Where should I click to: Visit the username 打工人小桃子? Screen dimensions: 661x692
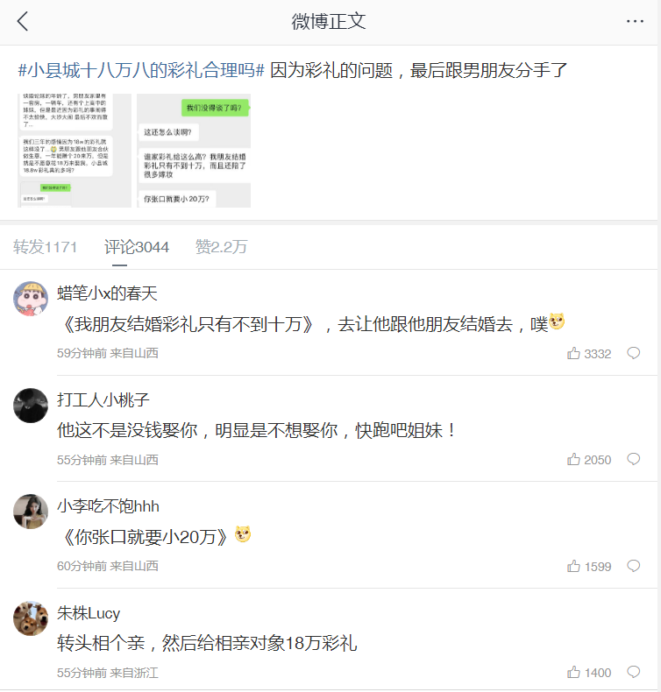103,399
